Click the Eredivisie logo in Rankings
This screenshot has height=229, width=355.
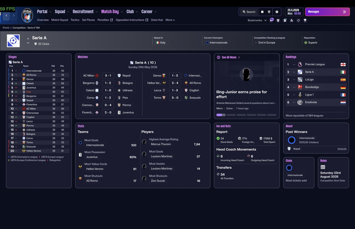click(300, 102)
